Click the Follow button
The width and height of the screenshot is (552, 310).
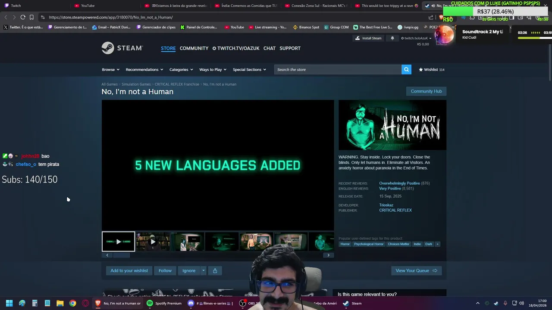point(165,270)
